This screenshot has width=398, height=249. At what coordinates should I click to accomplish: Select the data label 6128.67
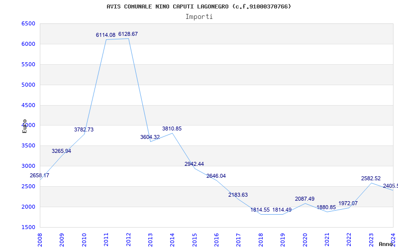tap(128, 34)
